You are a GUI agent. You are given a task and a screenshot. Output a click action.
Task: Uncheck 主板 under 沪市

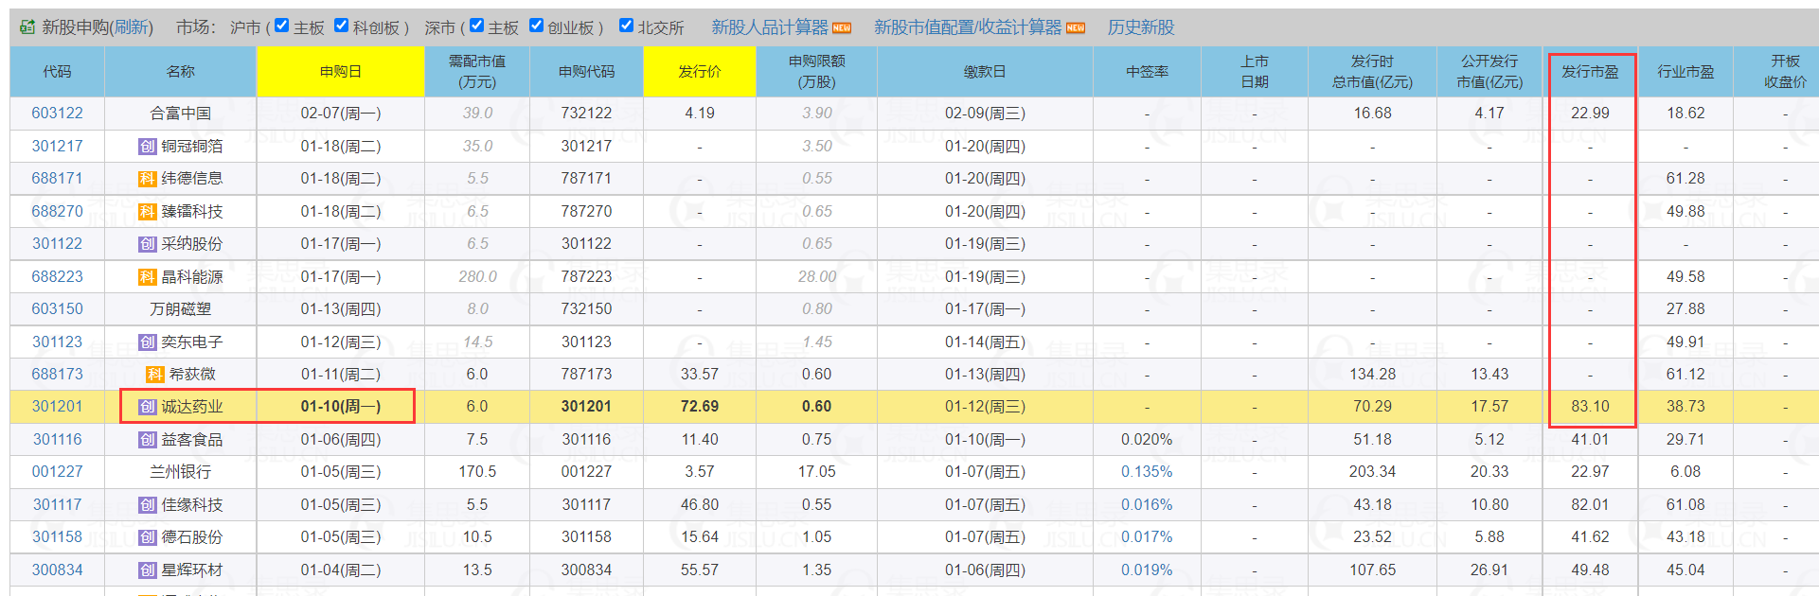pyautogui.click(x=282, y=26)
